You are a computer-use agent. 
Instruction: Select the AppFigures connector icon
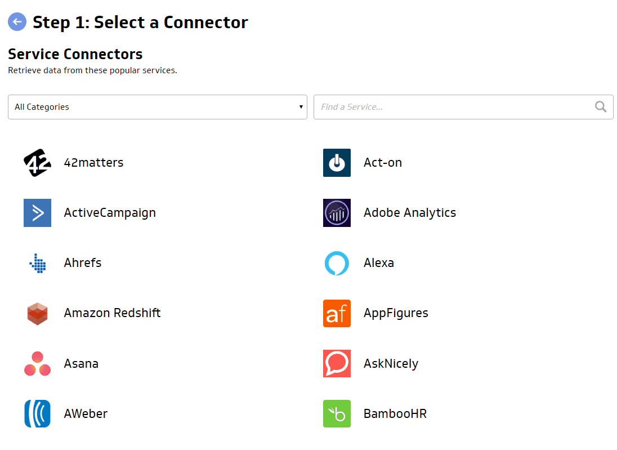(337, 313)
